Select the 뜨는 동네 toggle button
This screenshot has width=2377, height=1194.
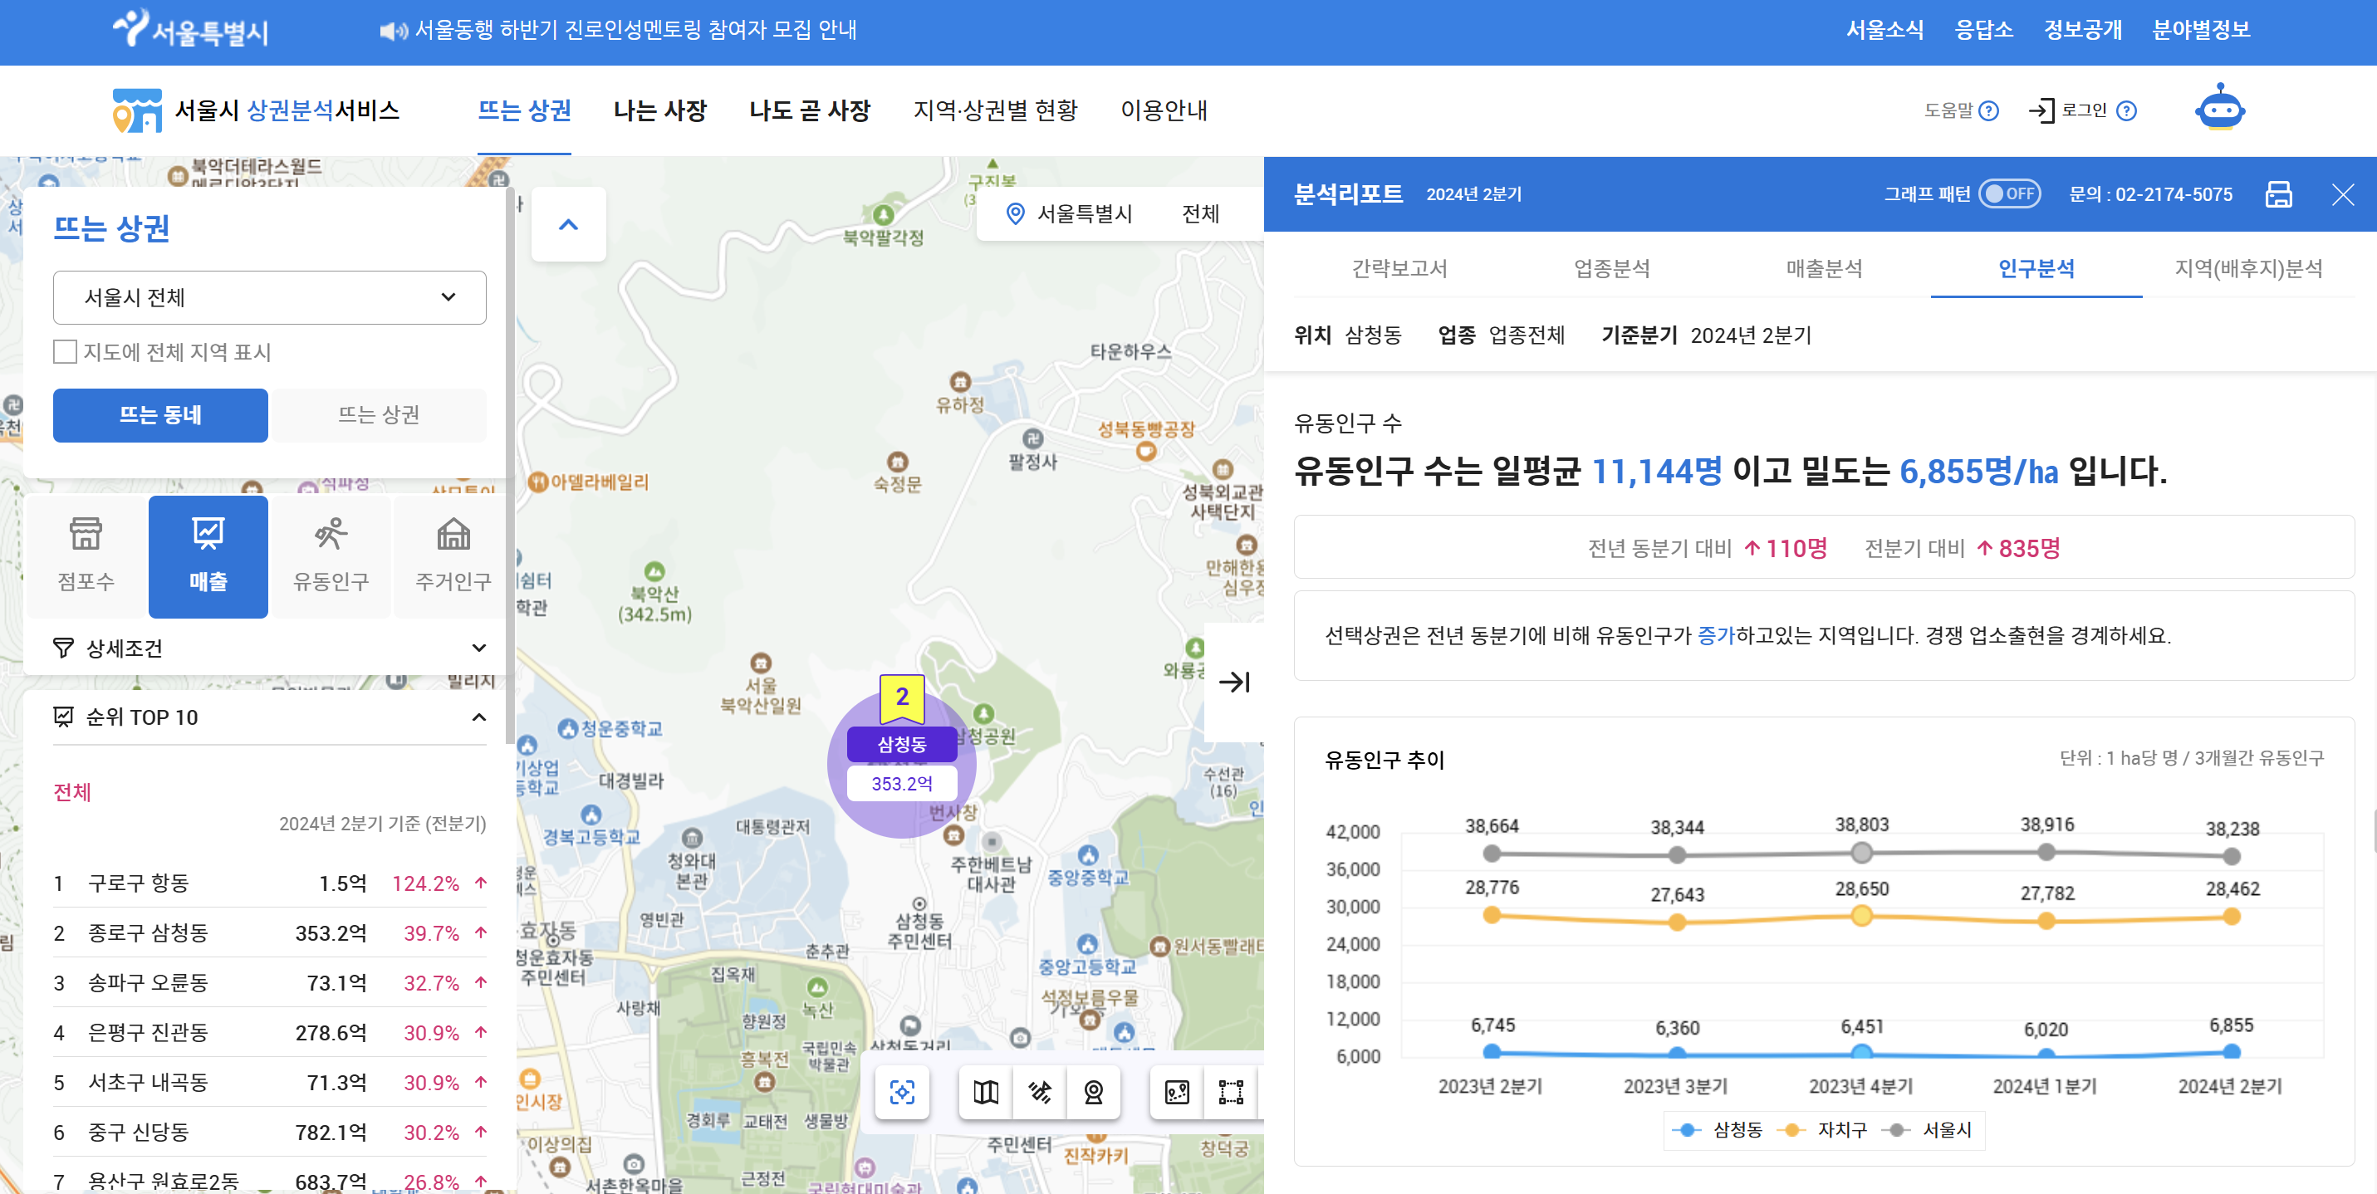(160, 415)
